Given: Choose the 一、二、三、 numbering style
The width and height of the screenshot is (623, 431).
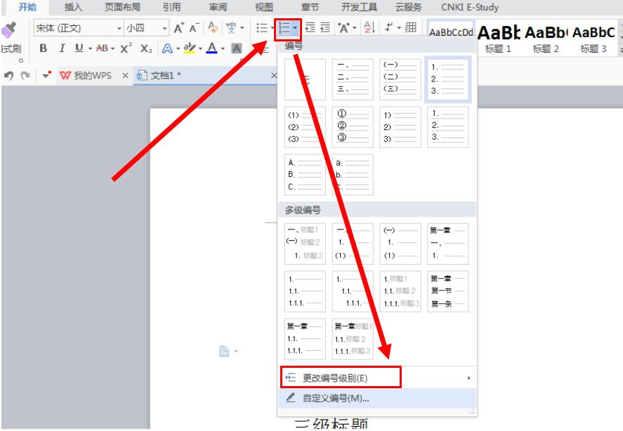Looking at the screenshot, I should [353, 79].
